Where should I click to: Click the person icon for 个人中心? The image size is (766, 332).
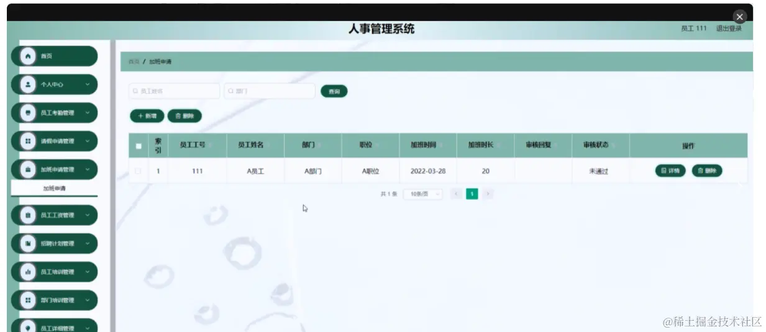pos(28,84)
